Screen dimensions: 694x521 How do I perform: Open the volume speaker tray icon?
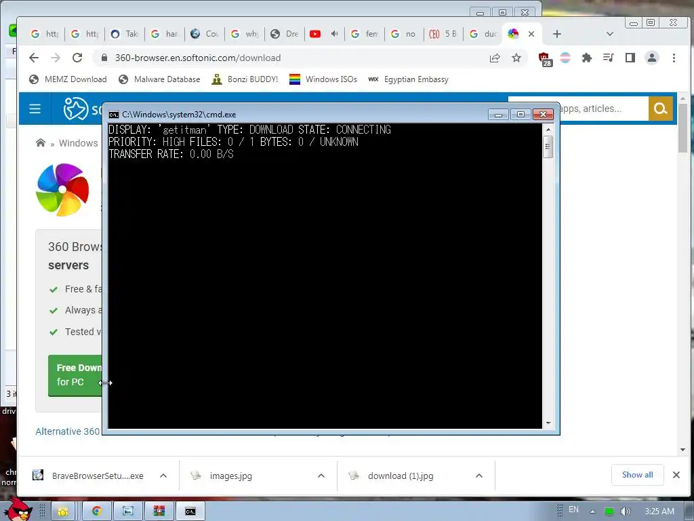625,512
